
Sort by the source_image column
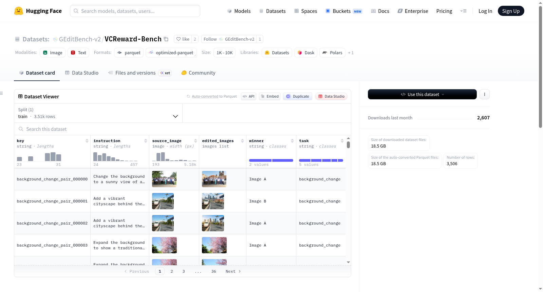pyautogui.click(x=195, y=141)
